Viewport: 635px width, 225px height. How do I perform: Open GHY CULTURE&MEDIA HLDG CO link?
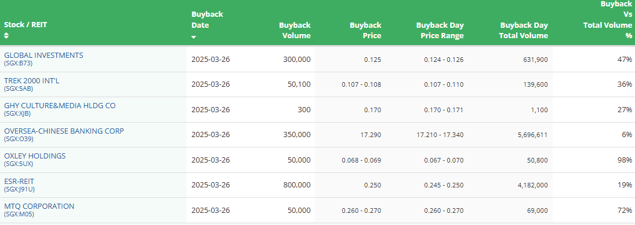[60, 106]
